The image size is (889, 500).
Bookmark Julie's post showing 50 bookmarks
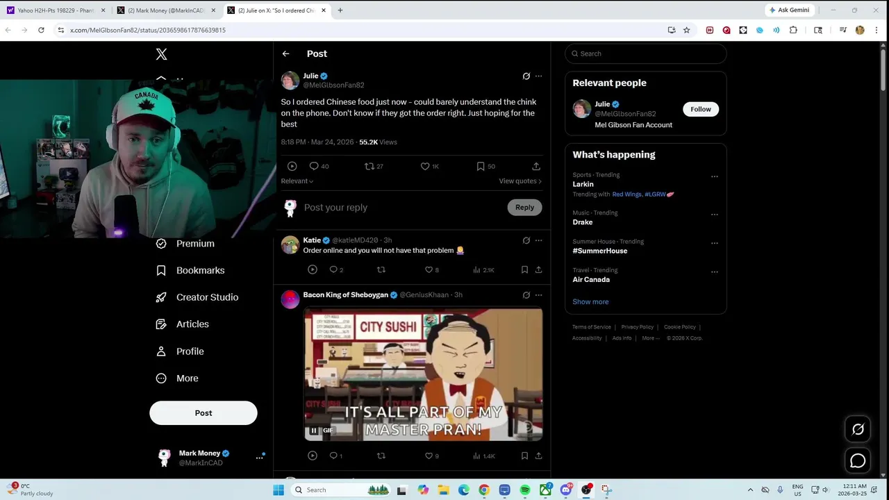click(x=481, y=167)
